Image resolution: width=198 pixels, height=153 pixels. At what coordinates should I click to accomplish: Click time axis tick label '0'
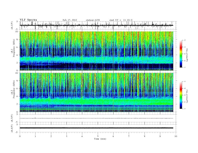[20, 136]
